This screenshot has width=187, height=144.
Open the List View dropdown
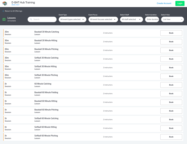(172, 19)
